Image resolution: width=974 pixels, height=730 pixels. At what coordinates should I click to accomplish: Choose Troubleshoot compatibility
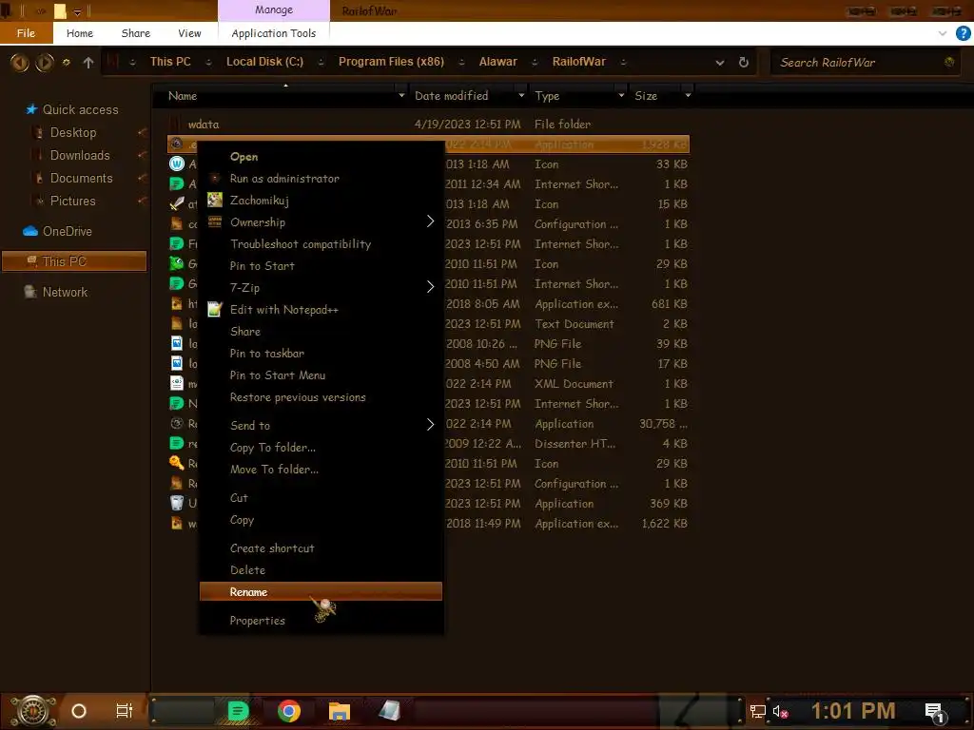(301, 244)
